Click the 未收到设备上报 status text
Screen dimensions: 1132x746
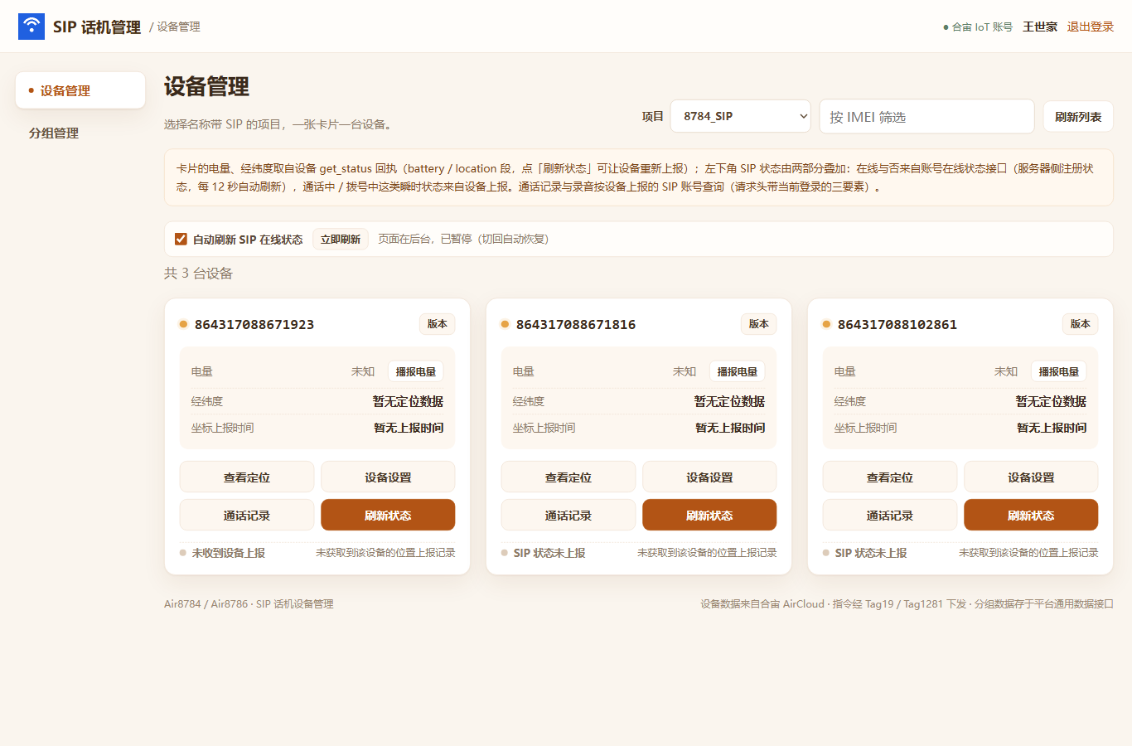click(x=229, y=553)
